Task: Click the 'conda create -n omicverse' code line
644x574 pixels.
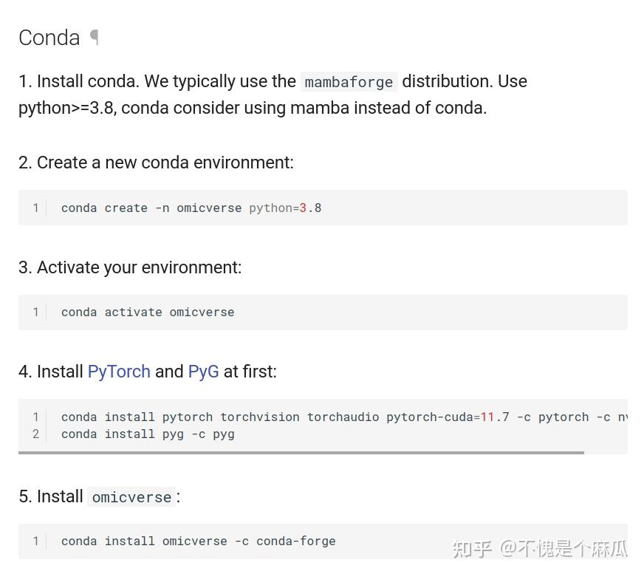Action: [x=151, y=208]
